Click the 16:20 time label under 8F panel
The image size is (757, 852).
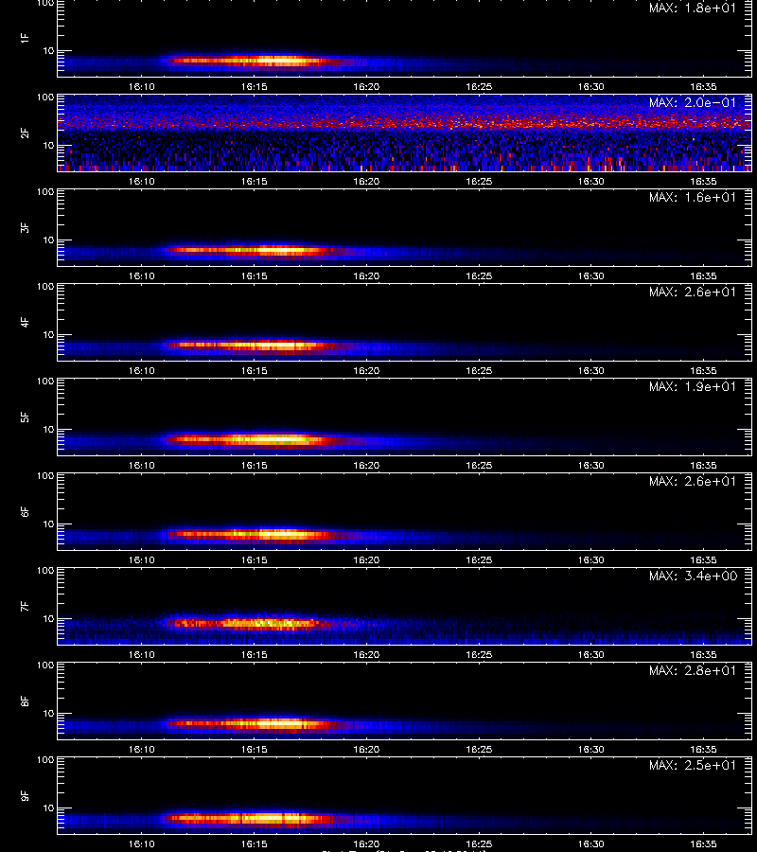click(366, 750)
